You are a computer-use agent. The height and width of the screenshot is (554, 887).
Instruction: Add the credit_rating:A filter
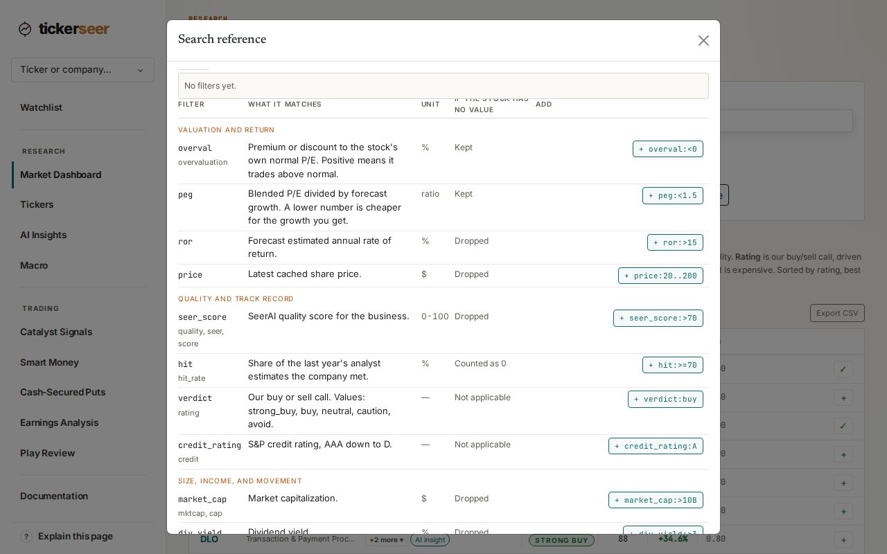[x=656, y=446]
